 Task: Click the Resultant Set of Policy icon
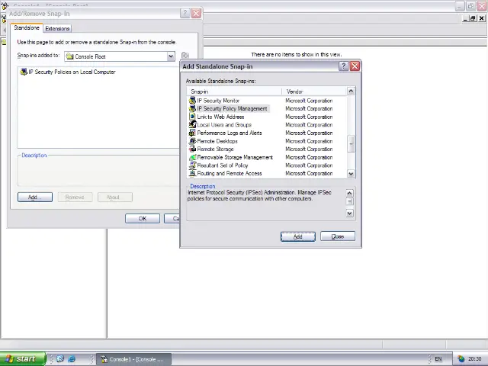[192, 165]
